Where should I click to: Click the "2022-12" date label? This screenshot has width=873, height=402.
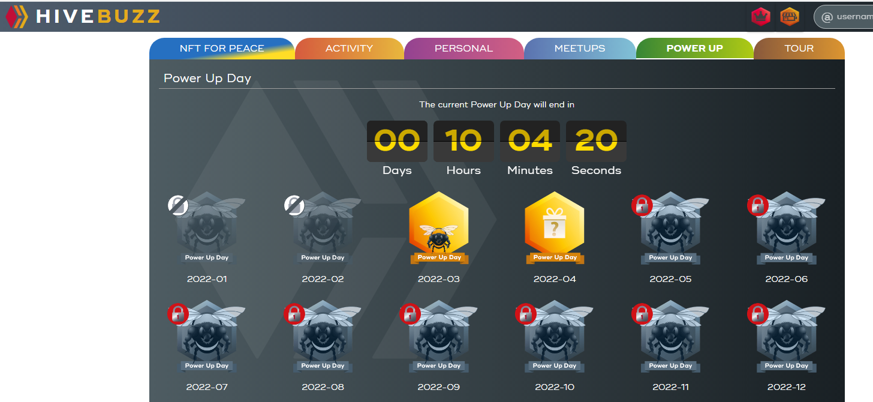[786, 387]
